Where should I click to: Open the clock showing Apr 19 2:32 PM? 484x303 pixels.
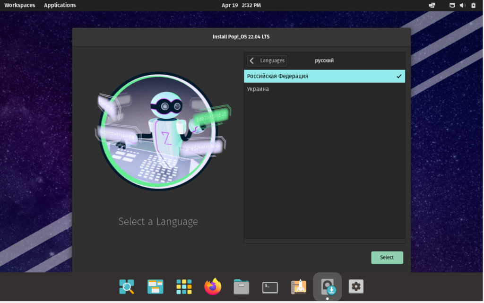point(241,5)
